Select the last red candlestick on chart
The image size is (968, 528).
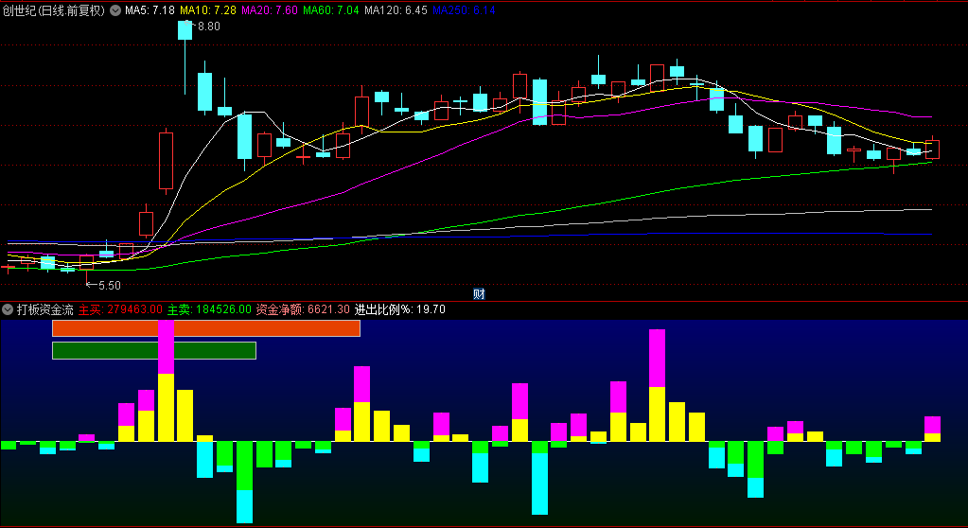tap(932, 150)
